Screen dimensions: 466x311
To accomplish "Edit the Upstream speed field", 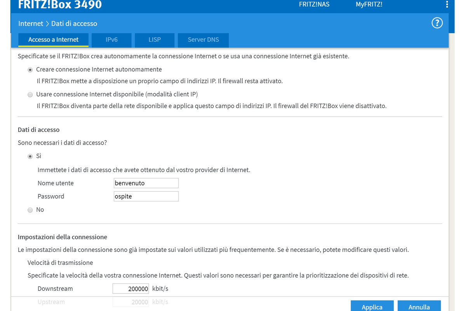I will click(x=131, y=302).
